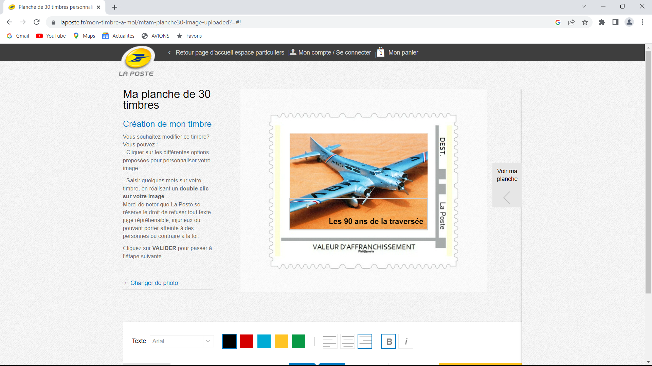Screen dimensions: 652x366
Task: Open the AVIONS bookmark folder
Action: 156,36
